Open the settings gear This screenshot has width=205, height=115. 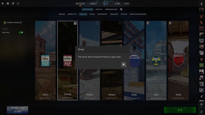(13, 4)
